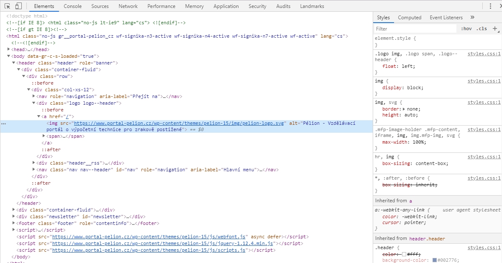Expand the border none shorthand triangle
Viewport: 502px width, 263px height.
click(404, 109)
